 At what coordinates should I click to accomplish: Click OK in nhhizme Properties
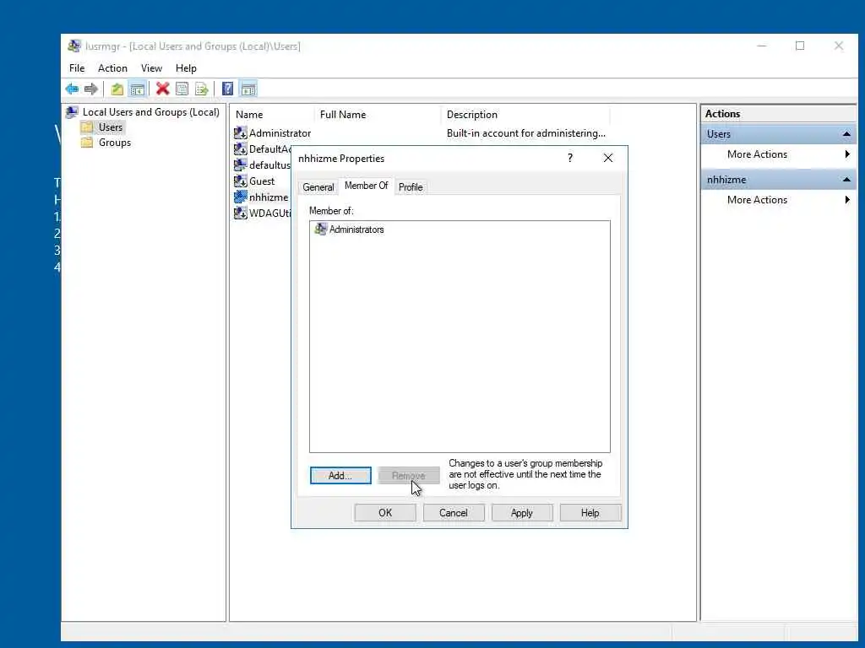[x=385, y=513]
